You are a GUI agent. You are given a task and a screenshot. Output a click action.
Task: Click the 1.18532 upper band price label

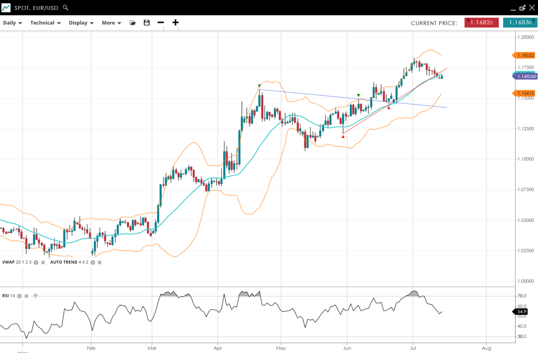525,55
